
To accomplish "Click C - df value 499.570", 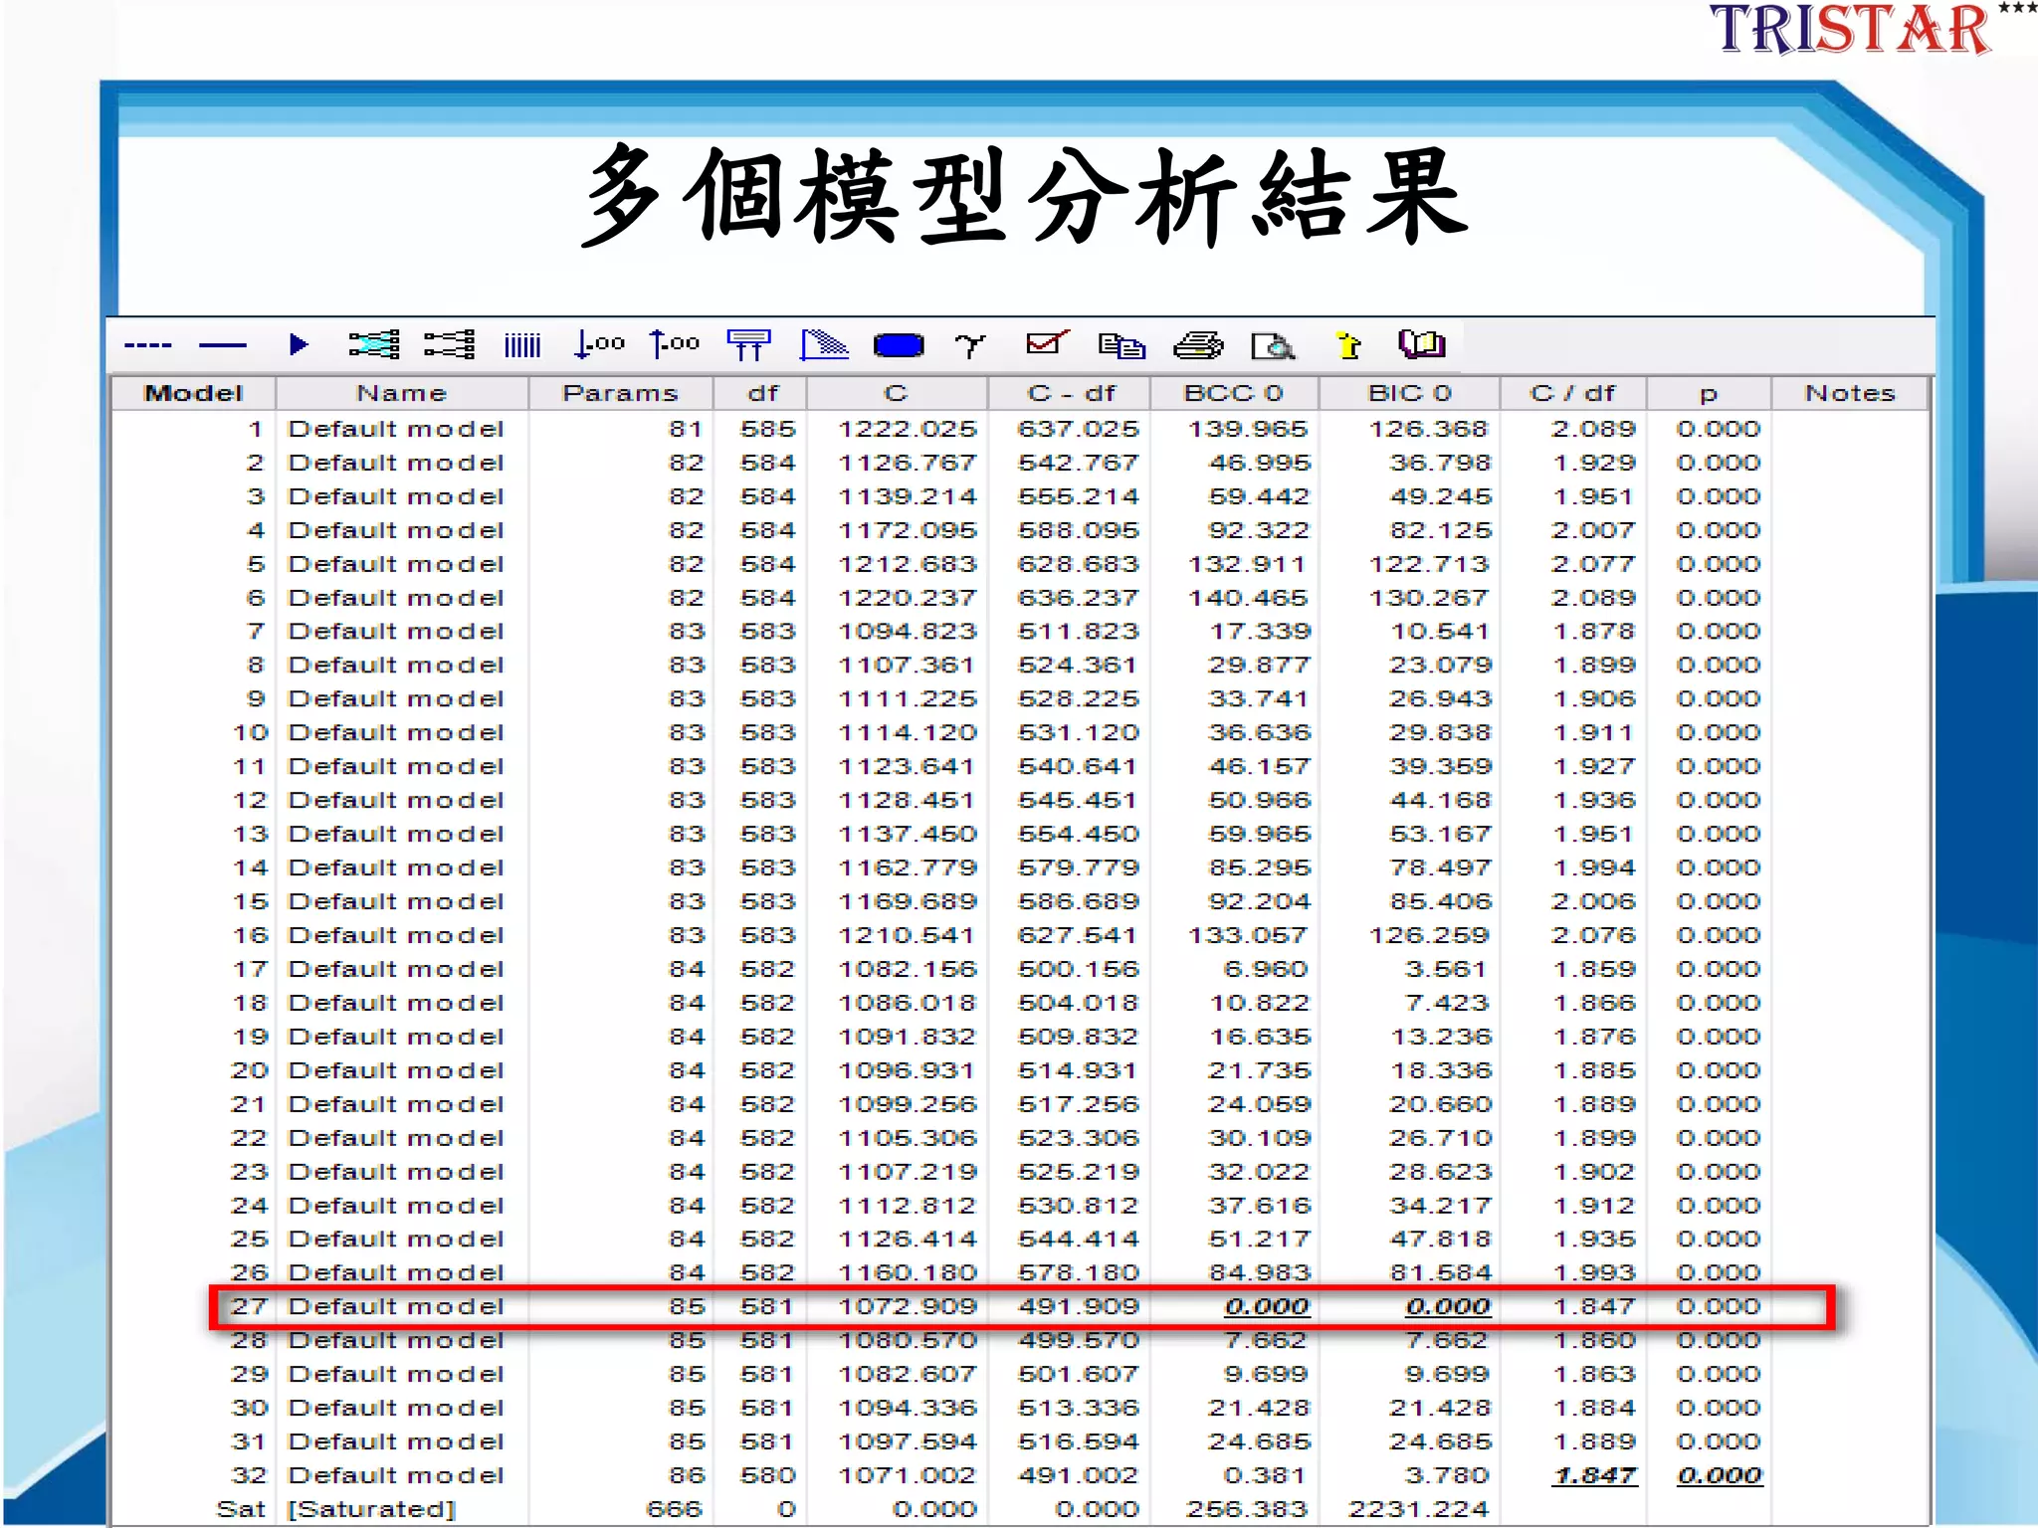I will 1078,1340.
